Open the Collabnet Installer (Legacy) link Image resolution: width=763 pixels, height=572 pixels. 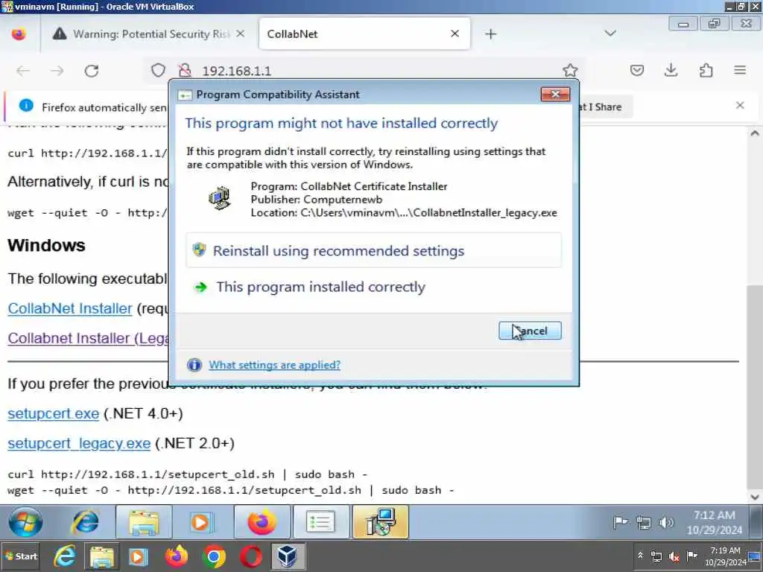click(88, 338)
